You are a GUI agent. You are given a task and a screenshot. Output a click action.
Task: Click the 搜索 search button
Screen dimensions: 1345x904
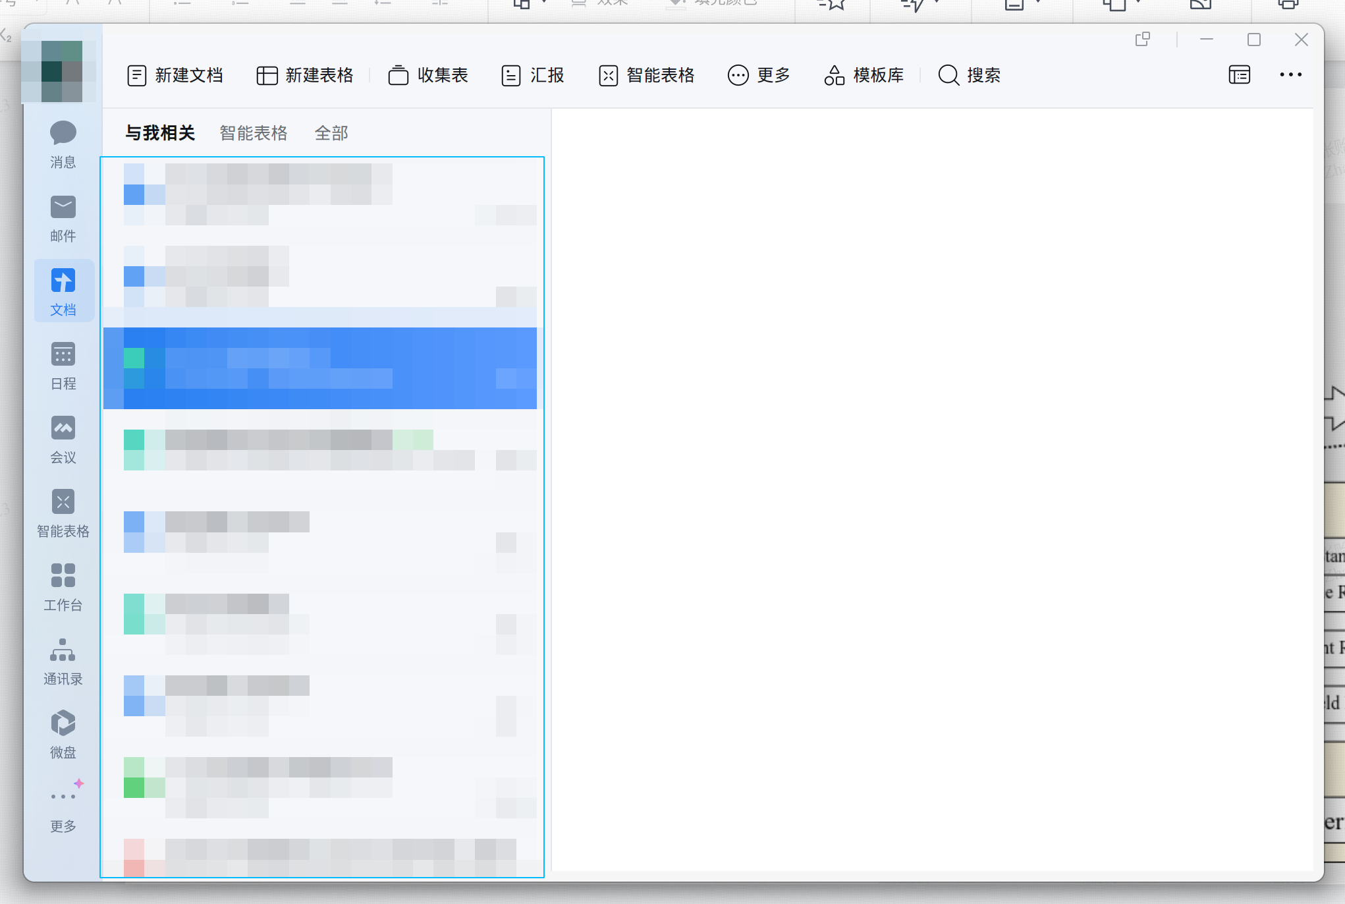pos(970,75)
